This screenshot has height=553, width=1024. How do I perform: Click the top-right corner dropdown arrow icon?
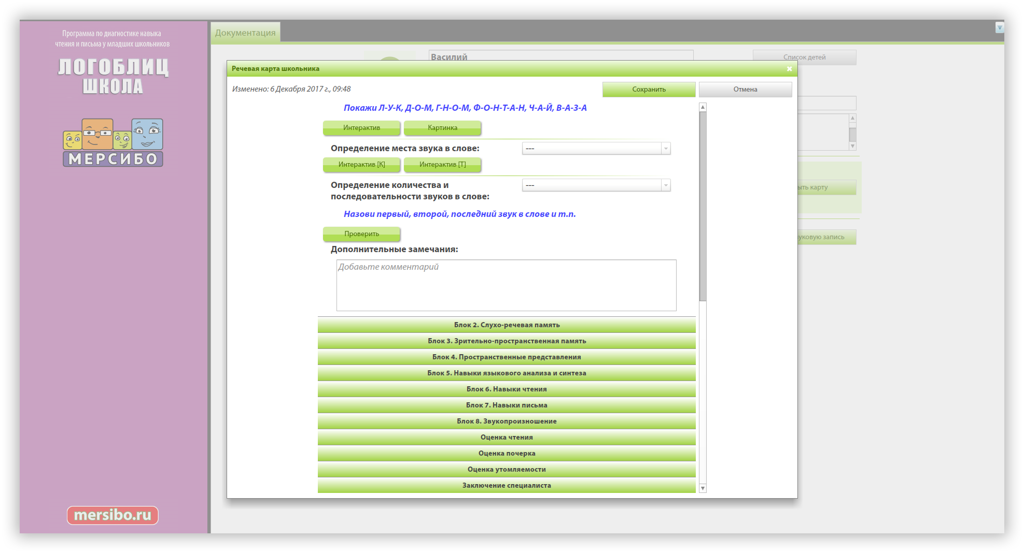tap(999, 28)
